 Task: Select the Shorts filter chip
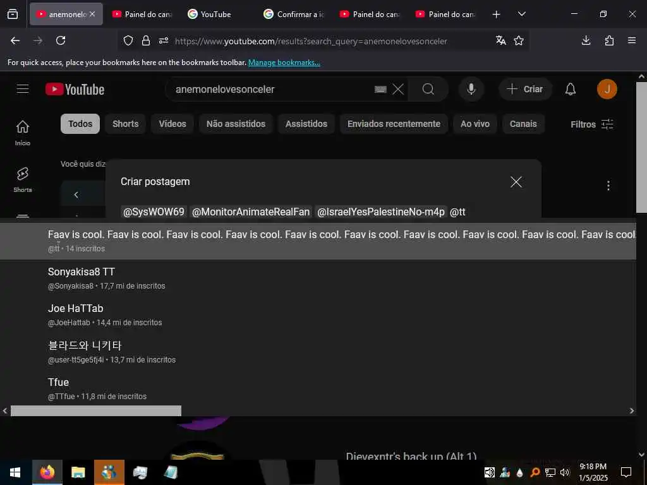pyautogui.click(x=126, y=124)
